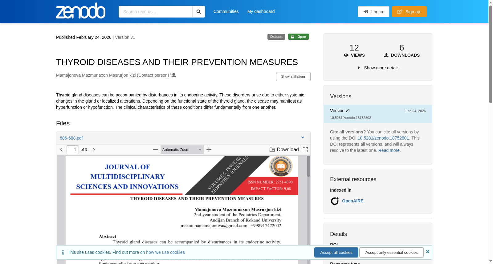Open the Communities menu item
Image resolution: width=493 pixels, height=264 pixels.
[226, 11]
